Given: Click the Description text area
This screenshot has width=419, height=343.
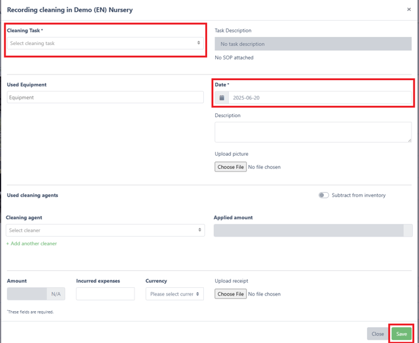Looking at the screenshot, I should pyautogui.click(x=313, y=132).
